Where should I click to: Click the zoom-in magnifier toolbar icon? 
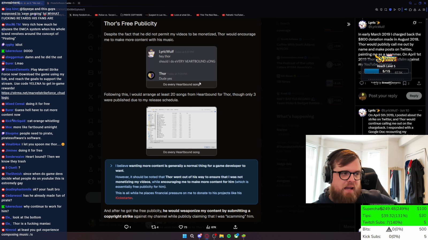point(377,10)
